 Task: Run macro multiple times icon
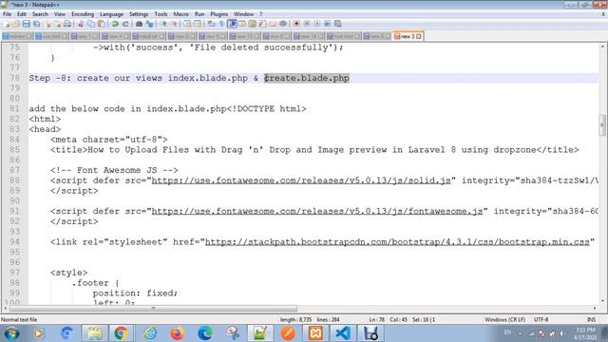click(327, 24)
